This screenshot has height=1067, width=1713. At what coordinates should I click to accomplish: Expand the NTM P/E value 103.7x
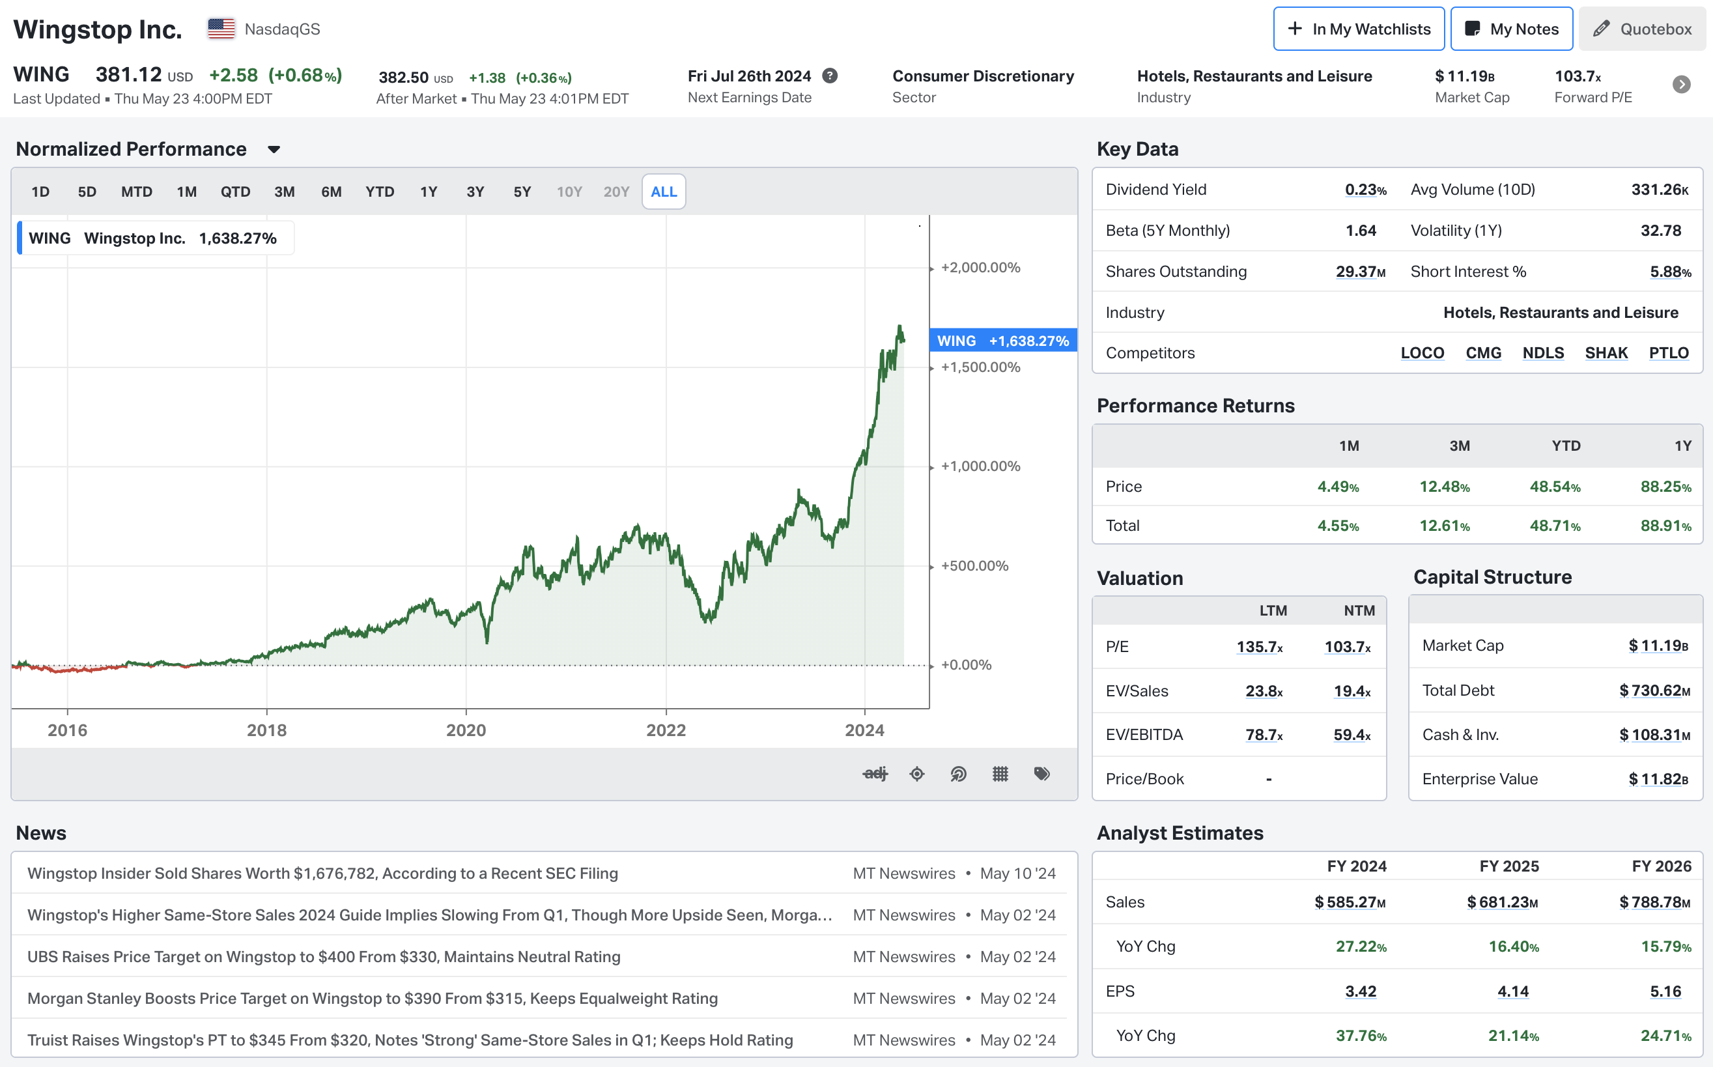click(x=1347, y=646)
